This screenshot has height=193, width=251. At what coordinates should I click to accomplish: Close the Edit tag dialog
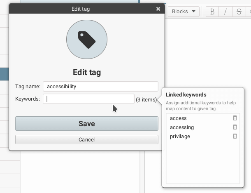(x=158, y=9)
